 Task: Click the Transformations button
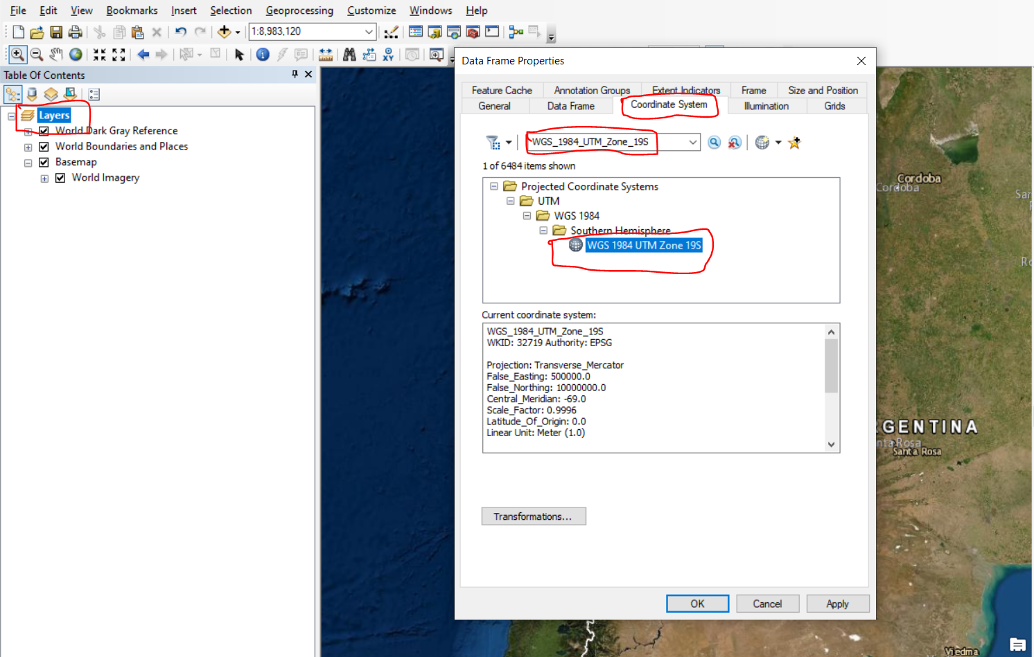534,516
